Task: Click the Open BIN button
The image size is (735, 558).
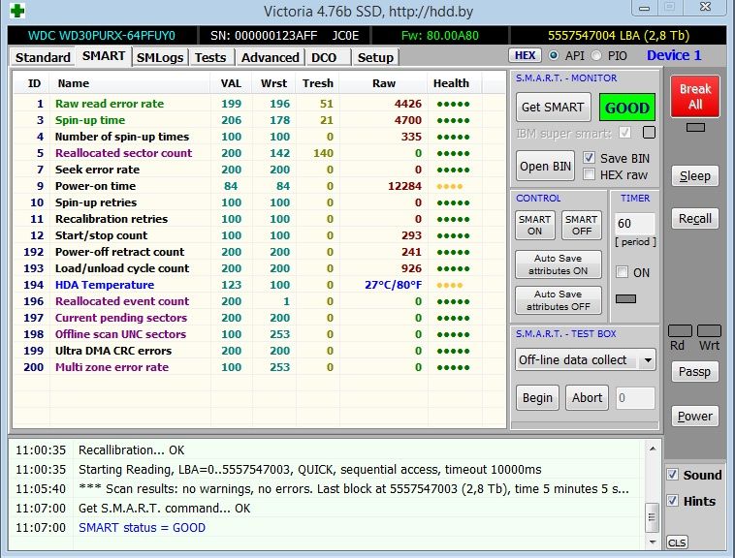Action: [545, 167]
